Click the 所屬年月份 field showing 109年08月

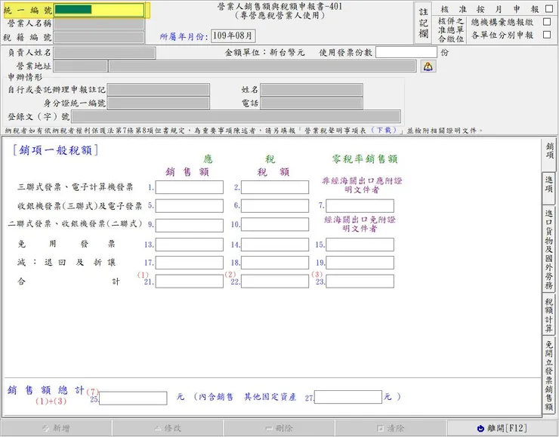[x=233, y=36]
